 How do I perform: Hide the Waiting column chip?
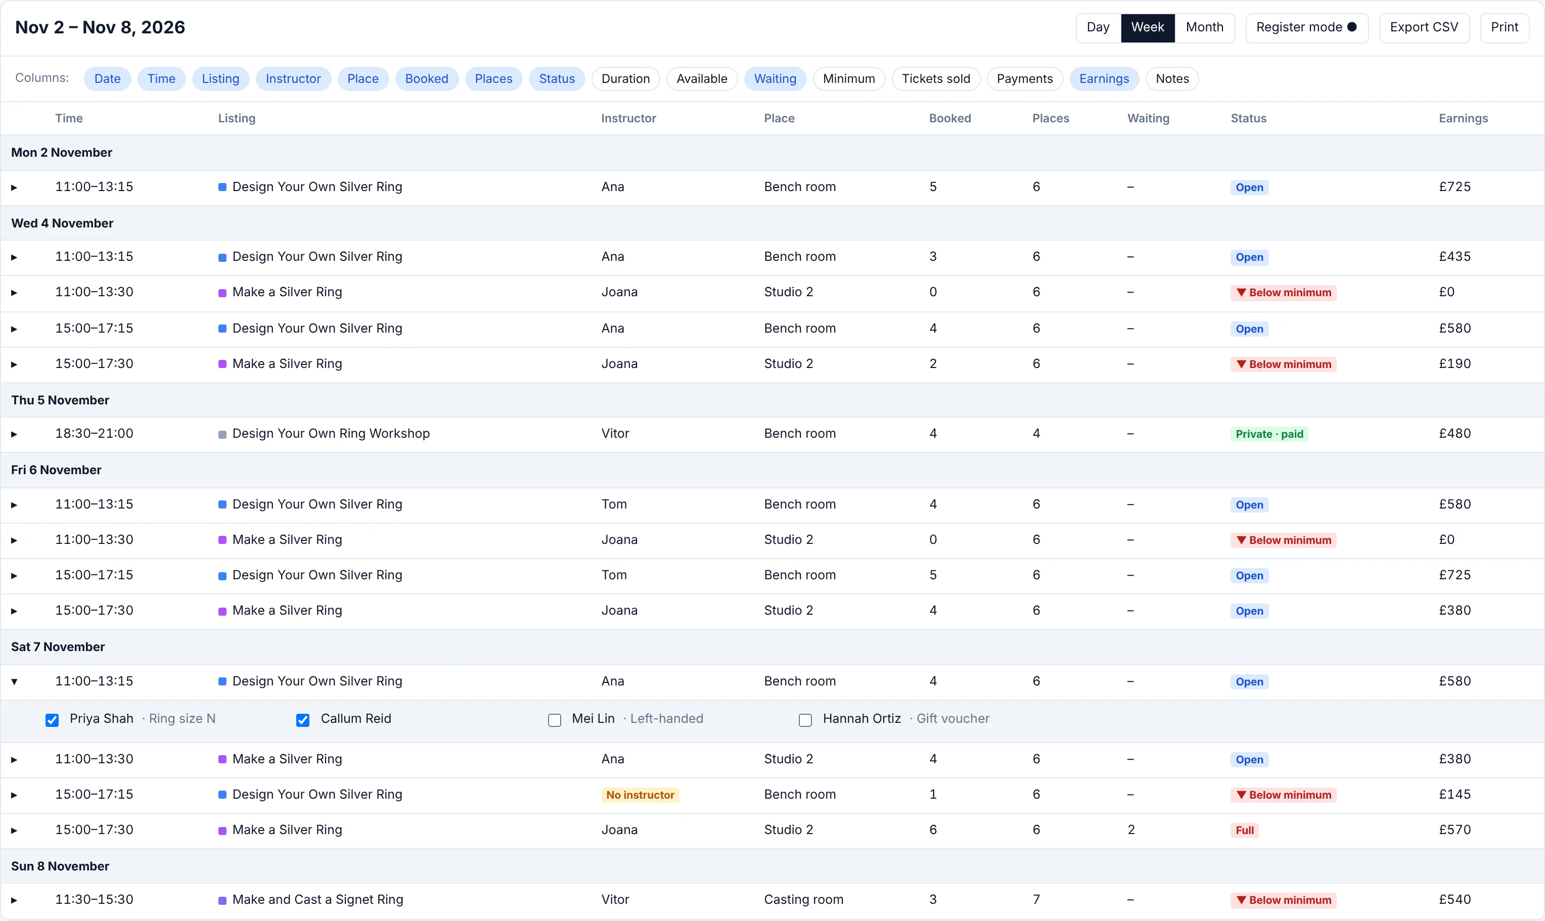pos(775,79)
